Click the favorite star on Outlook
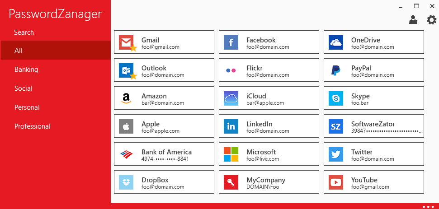The height and width of the screenshot is (209, 439). [133, 76]
